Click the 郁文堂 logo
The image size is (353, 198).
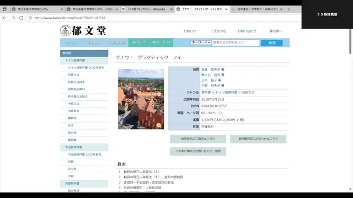click(x=83, y=31)
